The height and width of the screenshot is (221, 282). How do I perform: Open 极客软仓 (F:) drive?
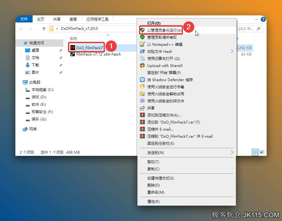tap(40, 112)
